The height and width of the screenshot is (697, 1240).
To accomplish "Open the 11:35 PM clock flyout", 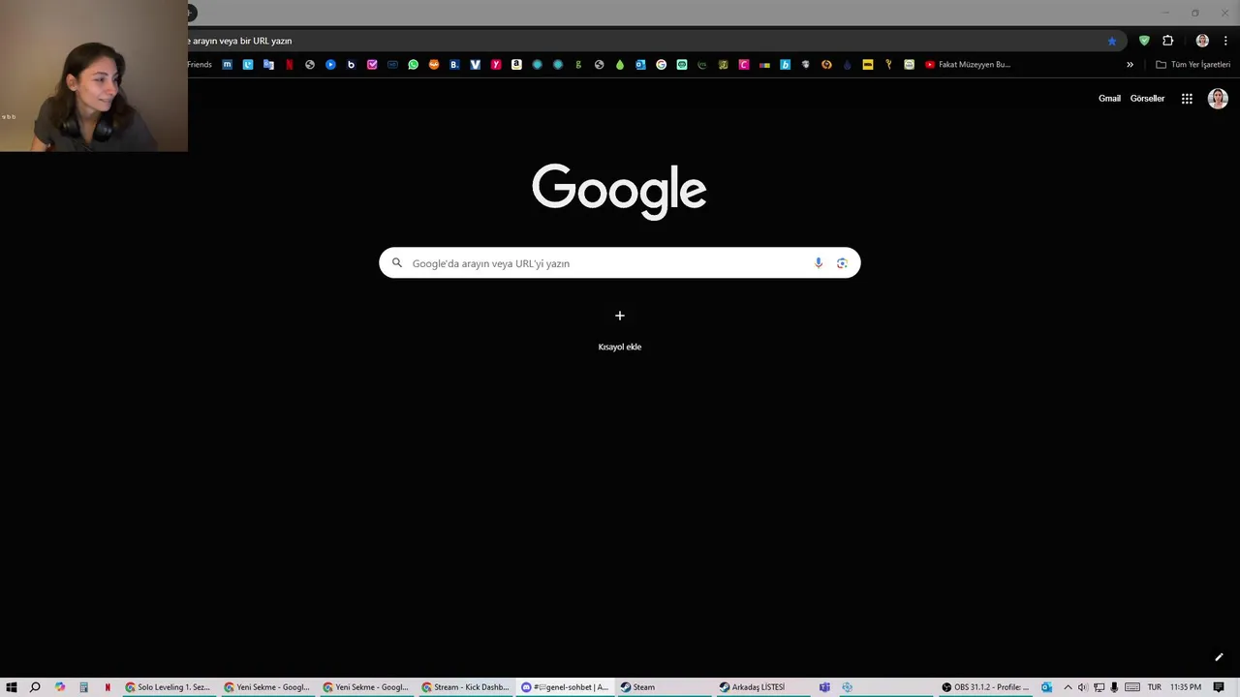I will (1186, 687).
